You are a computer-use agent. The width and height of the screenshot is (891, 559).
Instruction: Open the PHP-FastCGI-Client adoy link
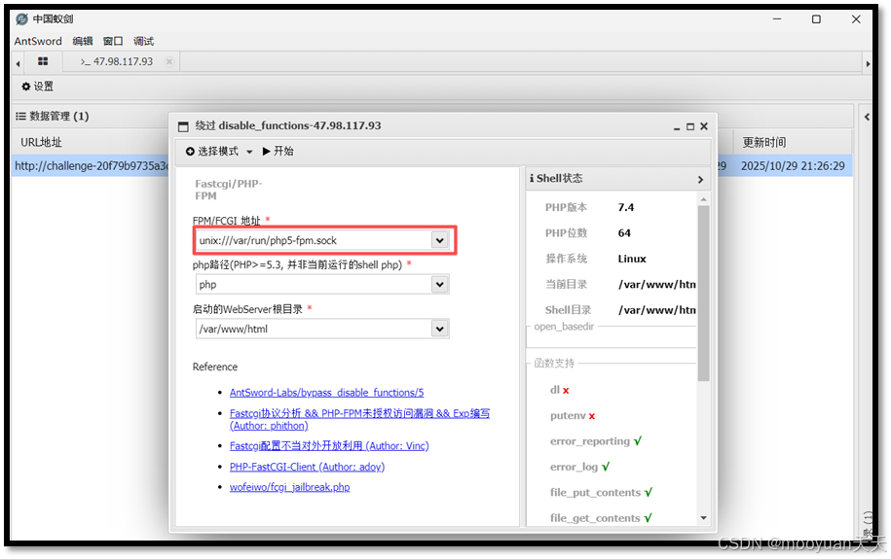click(x=307, y=467)
